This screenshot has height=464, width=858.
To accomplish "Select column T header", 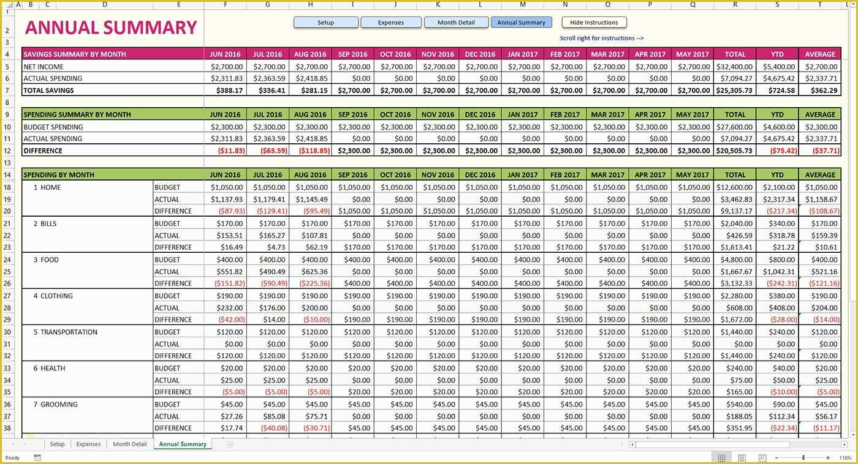I will [x=819, y=5].
